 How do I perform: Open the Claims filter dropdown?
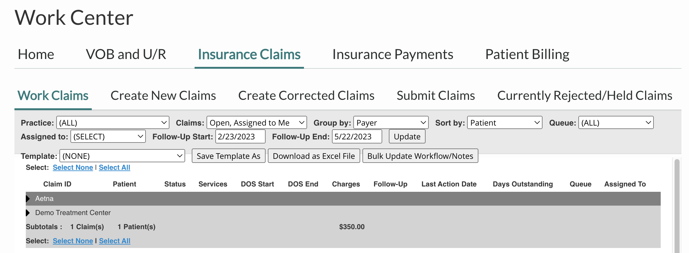click(256, 122)
